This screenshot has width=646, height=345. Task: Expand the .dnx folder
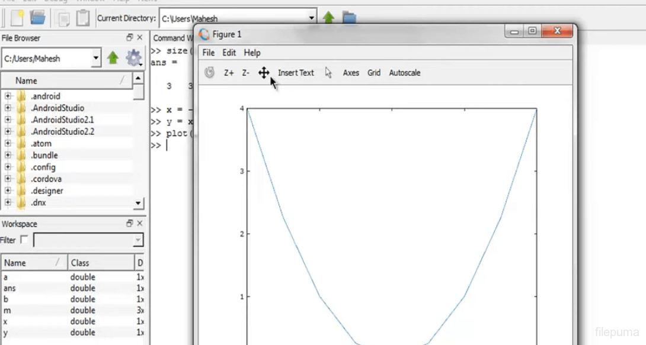pyautogui.click(x=8, y=202)
